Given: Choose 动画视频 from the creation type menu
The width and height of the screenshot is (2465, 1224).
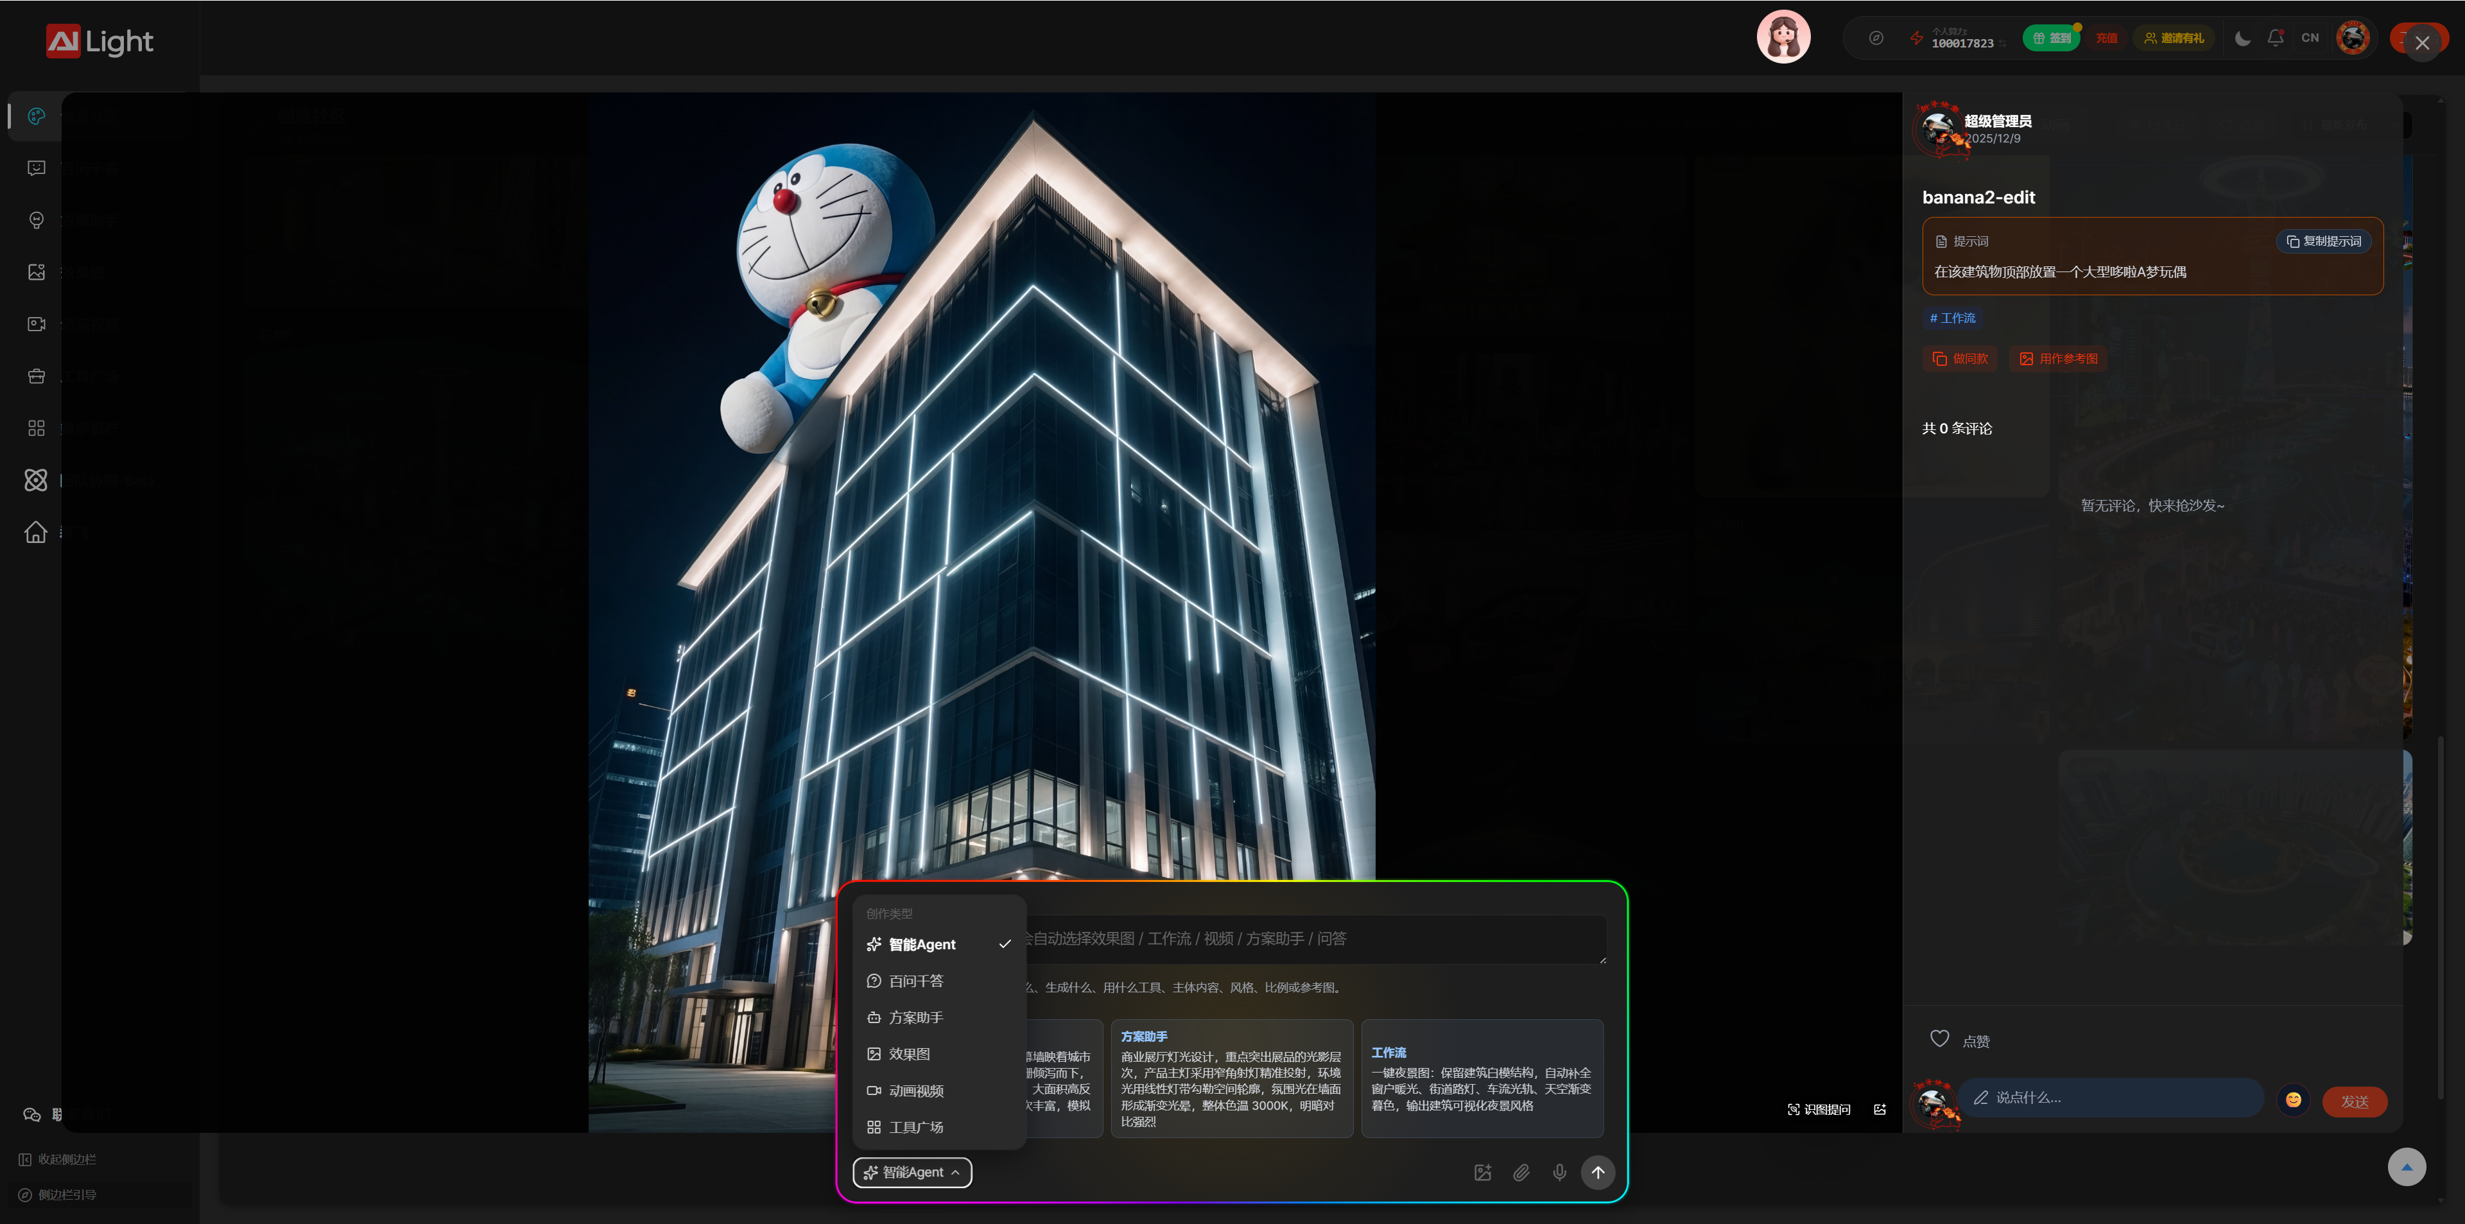Looking at the screenshot, I should (x=938, y=1091).
